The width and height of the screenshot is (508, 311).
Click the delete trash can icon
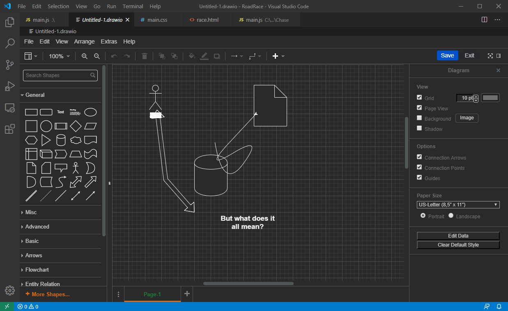[145, 56]
